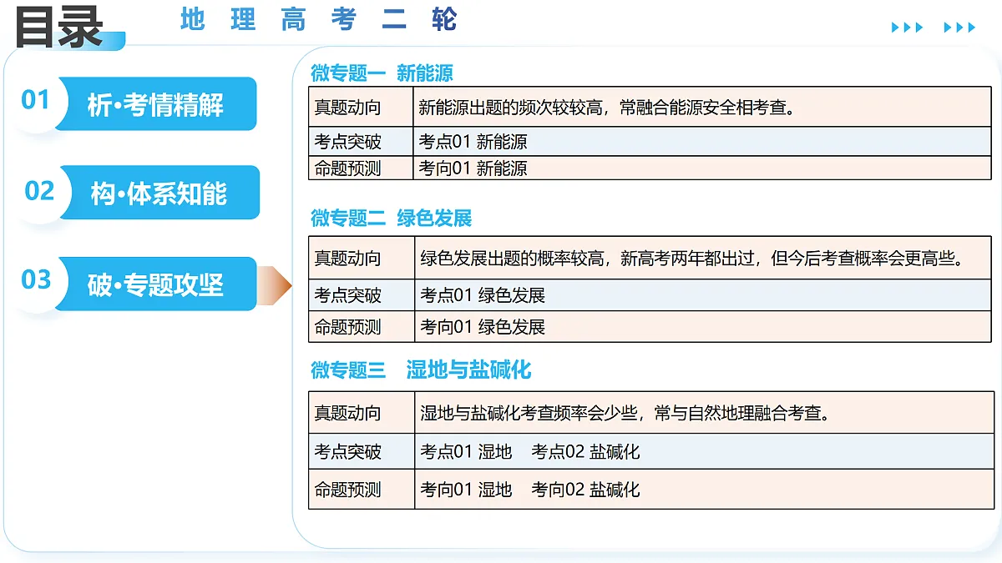Click 命题预测 cell in 绿色发展 table
Viewport: 1002px width, 563px height.
point(362,326)
